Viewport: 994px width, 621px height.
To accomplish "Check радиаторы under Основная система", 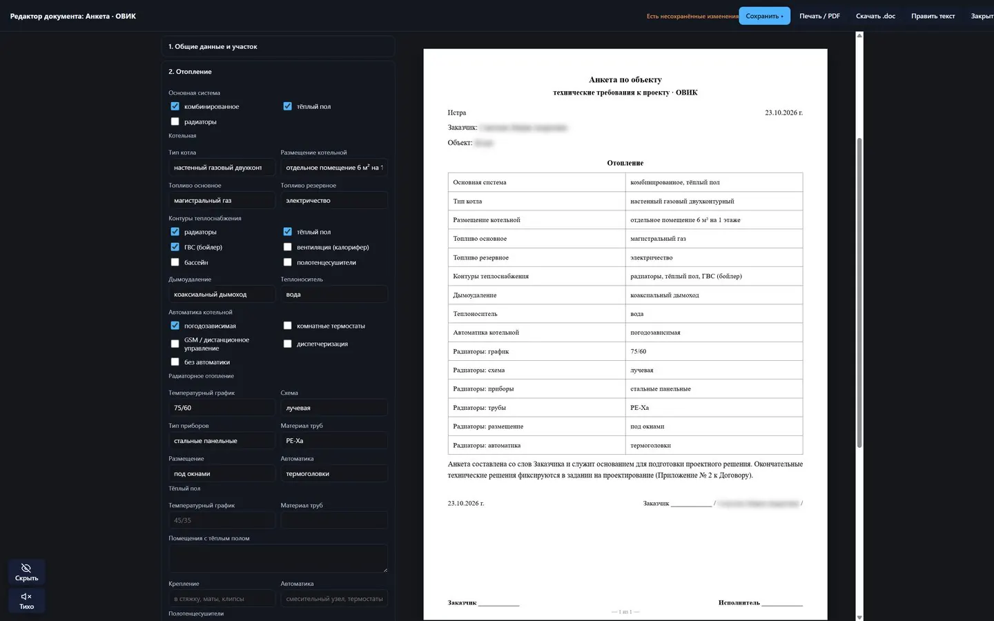I will [175, 121].
